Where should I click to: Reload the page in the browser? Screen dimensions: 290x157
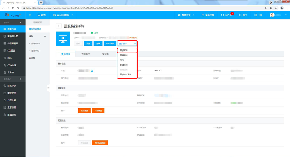point(13,8)
